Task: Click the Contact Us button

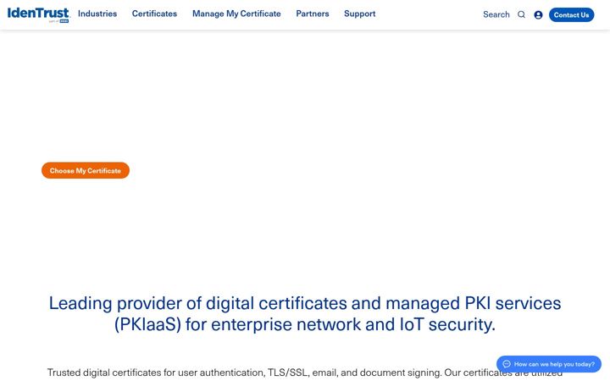Action: (571, 14)
